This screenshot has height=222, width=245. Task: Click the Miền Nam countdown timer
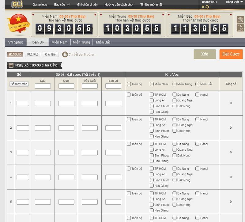click(x=64, y=29)
